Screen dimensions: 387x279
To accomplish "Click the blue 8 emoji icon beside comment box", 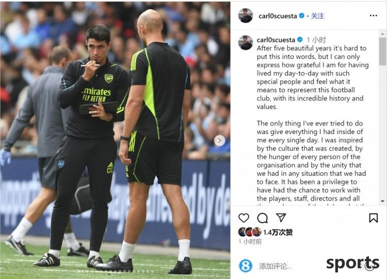I will tap(246, 266).
